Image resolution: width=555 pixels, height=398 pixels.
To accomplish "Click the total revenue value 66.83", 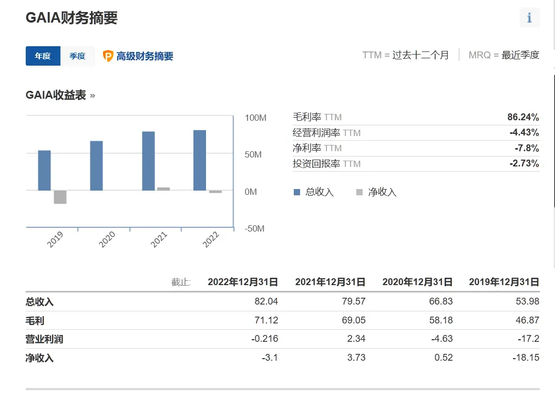I will pos(441,301).
